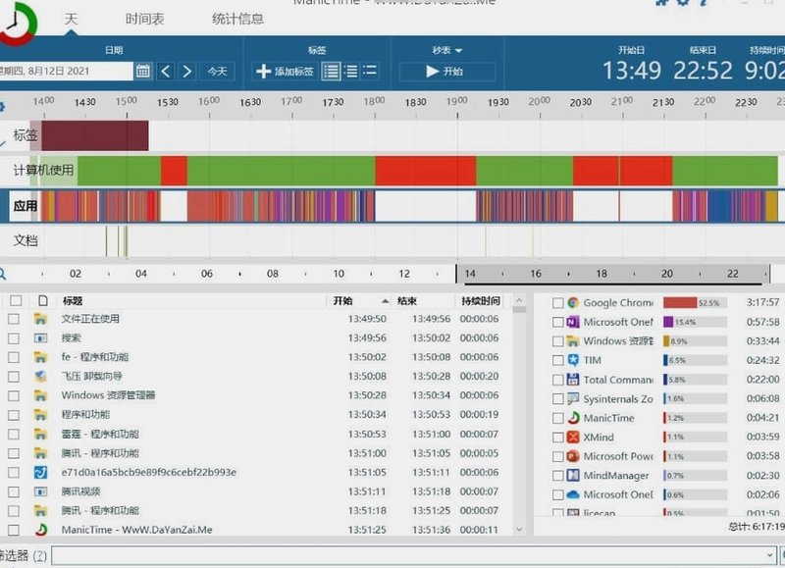The height and width of the screenshot is (568, 785).
Task: Click Google Chrome icon in app list
Action: point(573,303)
